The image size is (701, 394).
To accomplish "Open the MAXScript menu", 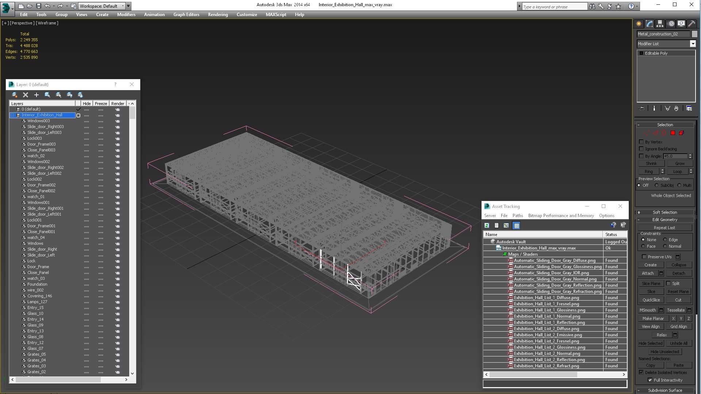I will click(x=276, y=15).
